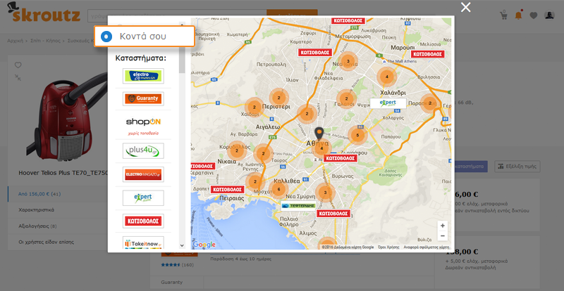Click the cluster of 2 at Περιστέρι

point(278,97)
